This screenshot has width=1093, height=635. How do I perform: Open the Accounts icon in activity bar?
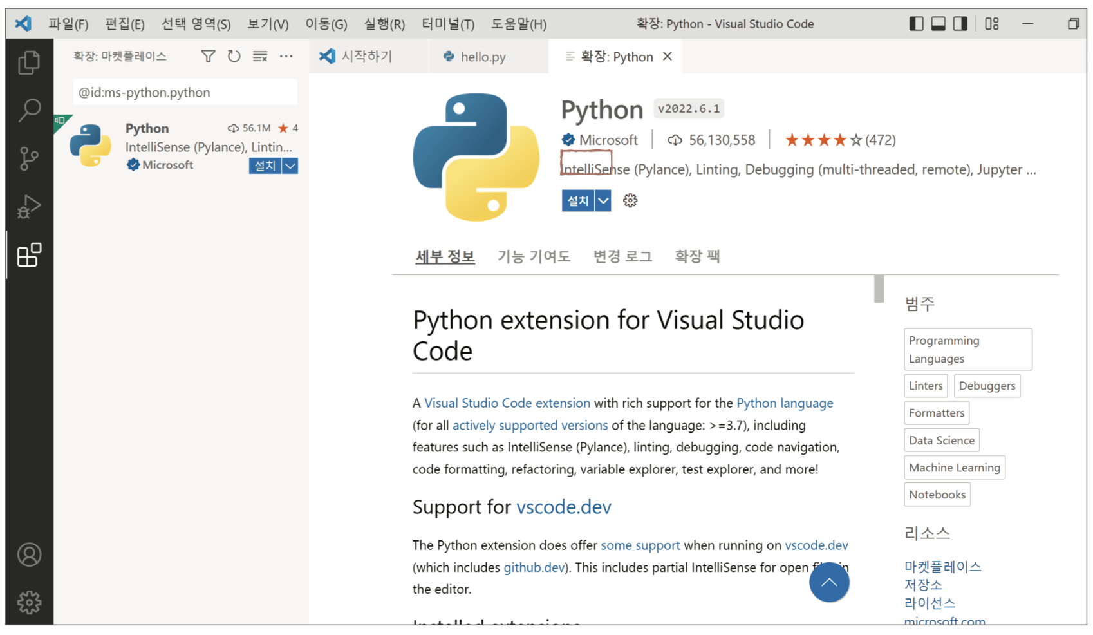29,554
